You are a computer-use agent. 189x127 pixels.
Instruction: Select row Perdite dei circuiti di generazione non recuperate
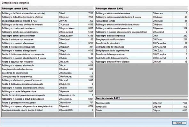click(x=48, y=95)
